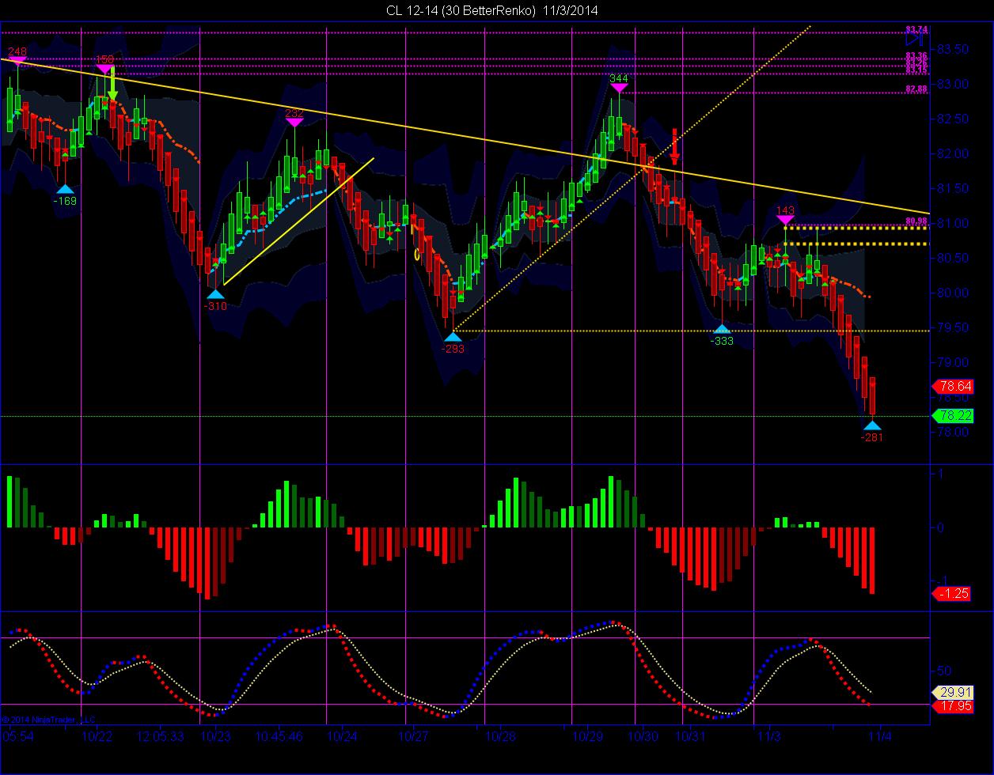Click the green down arrow near 158
Image resolution: width=994 pixels, height=775 pixels.
point(112,83)
